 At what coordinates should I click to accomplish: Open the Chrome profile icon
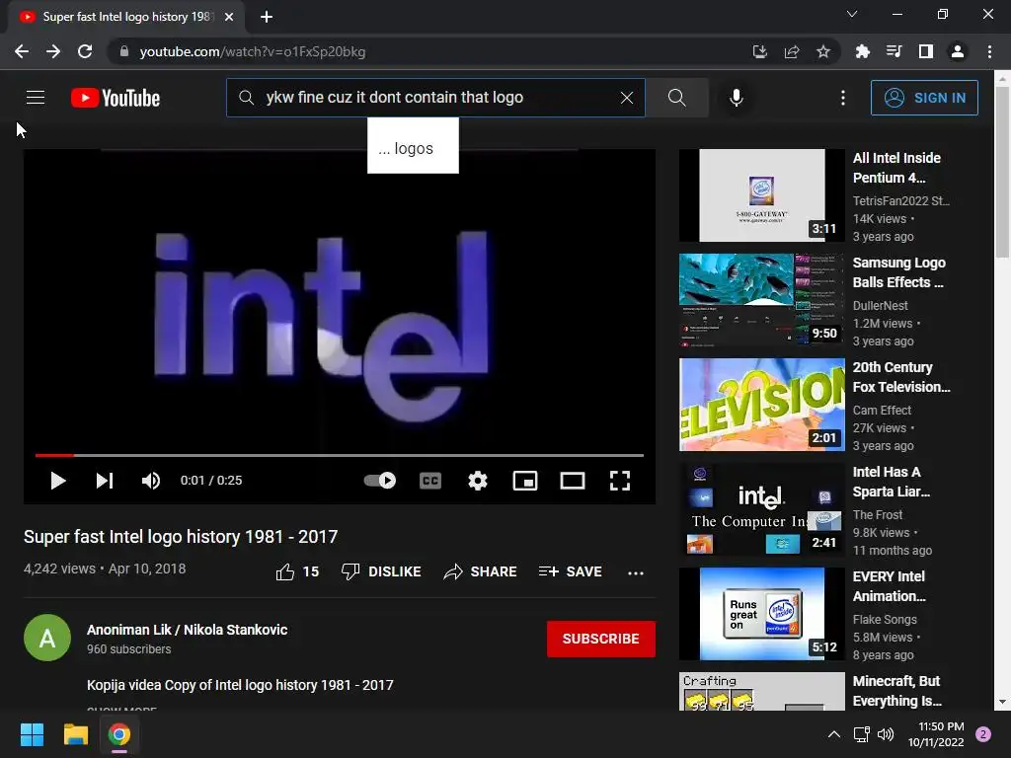(x=958, y=51)
